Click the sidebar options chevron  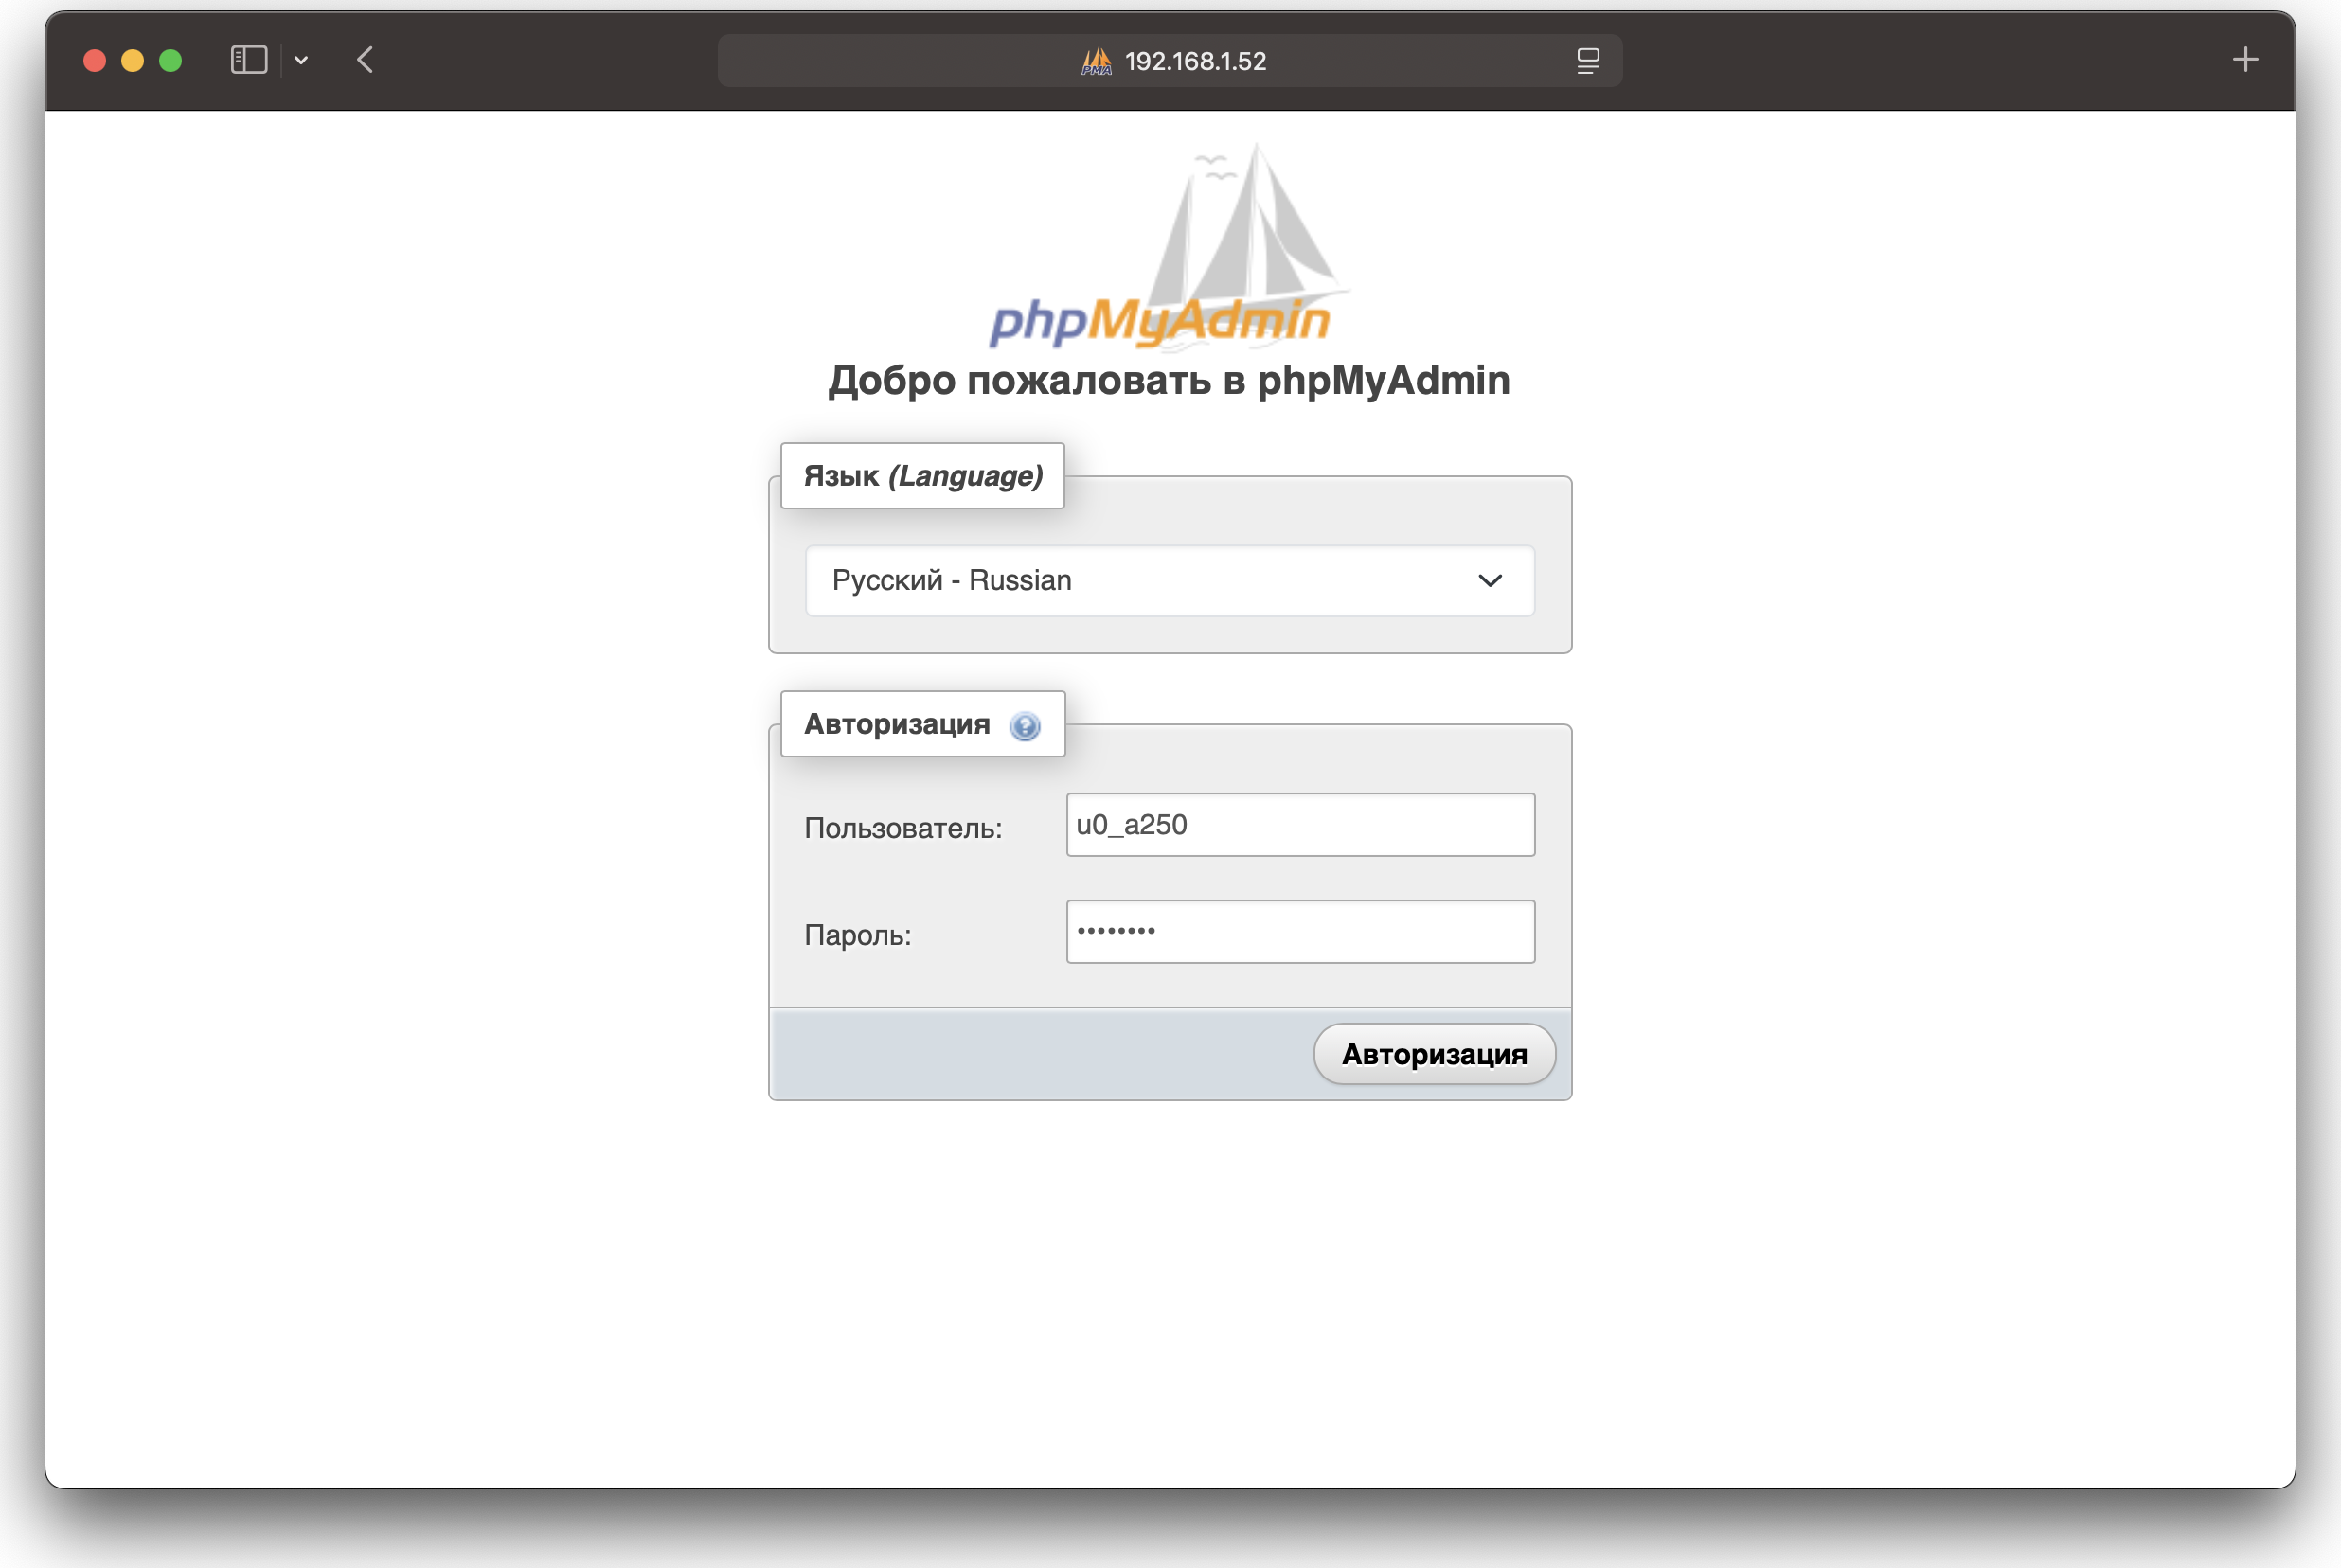[x=302, y=60]
